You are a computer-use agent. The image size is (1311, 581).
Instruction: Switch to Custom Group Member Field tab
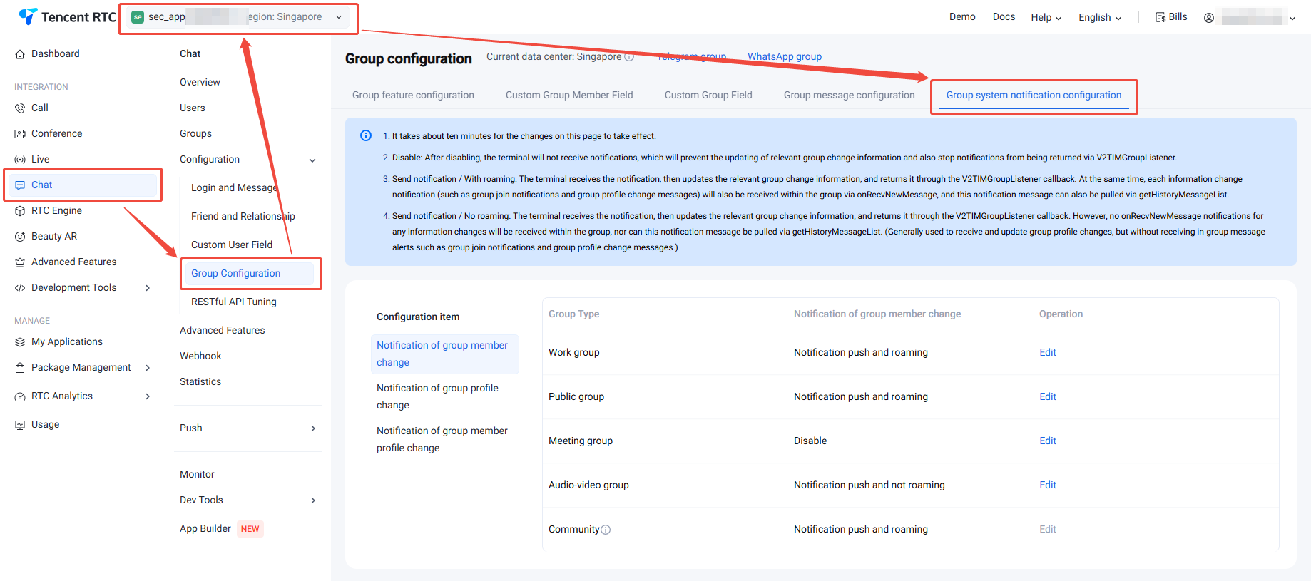tap(568, 96)
